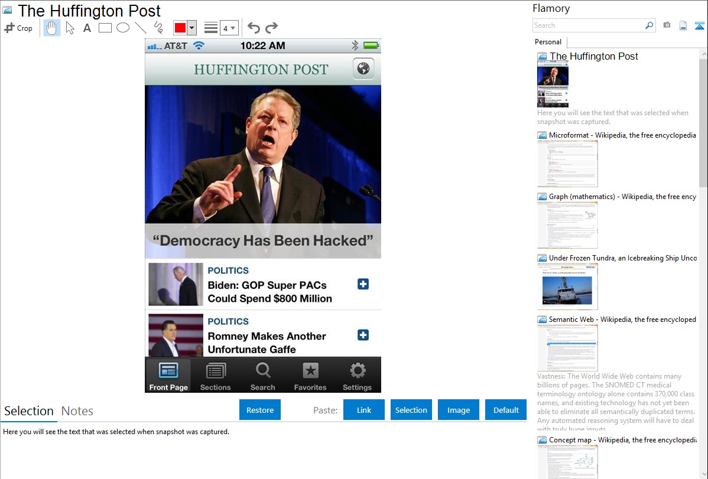The image size is (708, 479).
Task: Open the Settings tab in phone app
Action: 357,376
